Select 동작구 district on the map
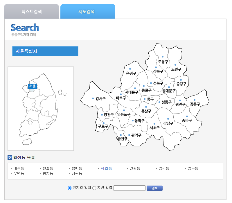 click(x=139, y=121)
